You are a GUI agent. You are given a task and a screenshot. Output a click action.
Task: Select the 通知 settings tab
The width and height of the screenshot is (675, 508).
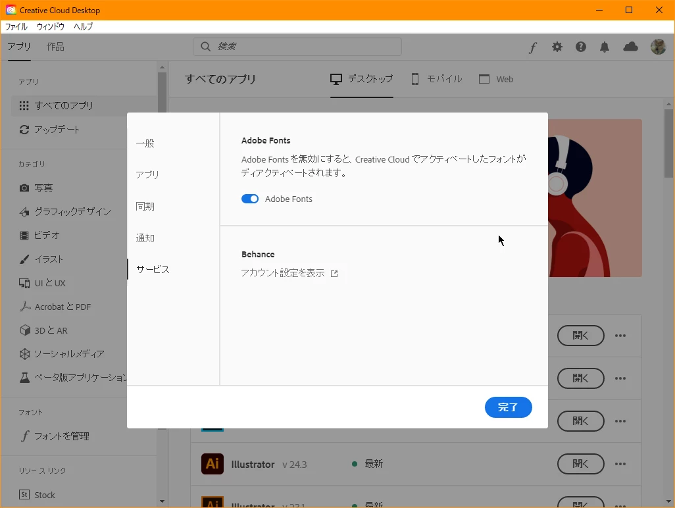[x=145, y=238]
